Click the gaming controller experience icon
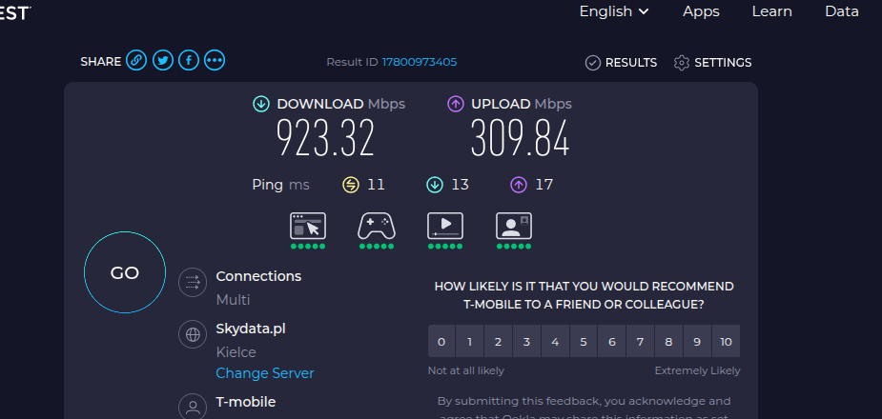Viewport: 882px width, 419px height. point(377,226)
